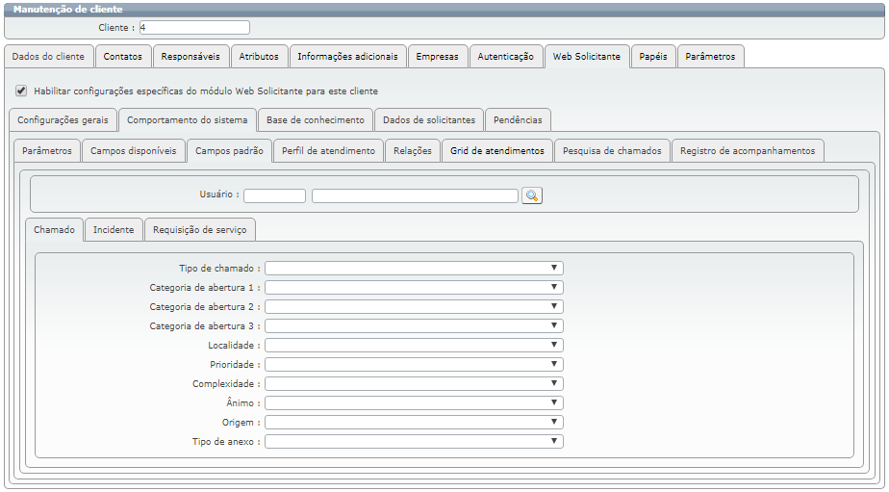Click the Usuário name input field

pos(415,195)
